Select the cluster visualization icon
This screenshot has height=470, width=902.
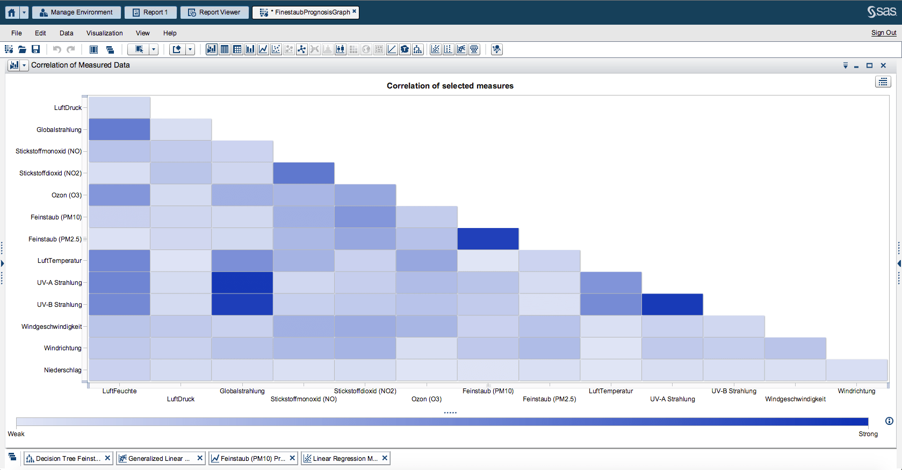click(x=474, y=49)
